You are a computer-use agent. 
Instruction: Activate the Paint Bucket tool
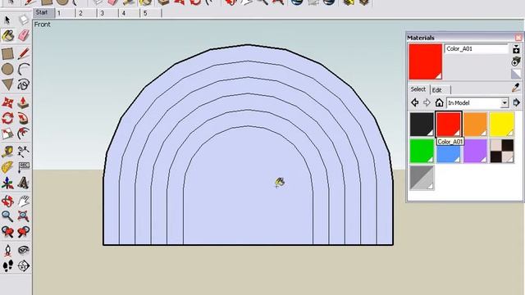pyautogui.click(x=7, y=35)
